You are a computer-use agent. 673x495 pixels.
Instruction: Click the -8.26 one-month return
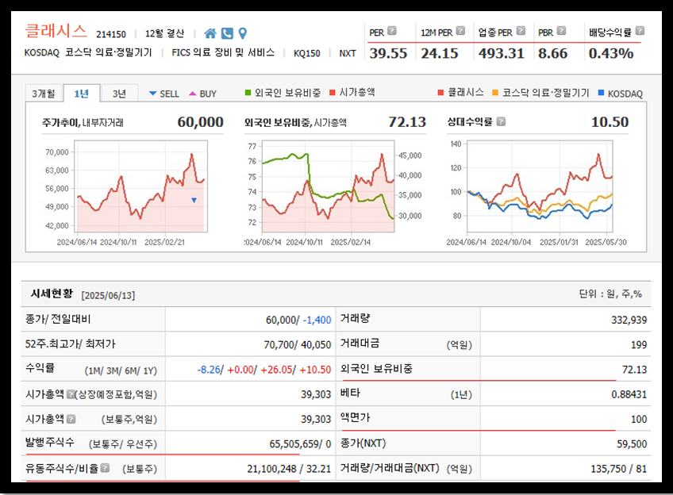209,370
